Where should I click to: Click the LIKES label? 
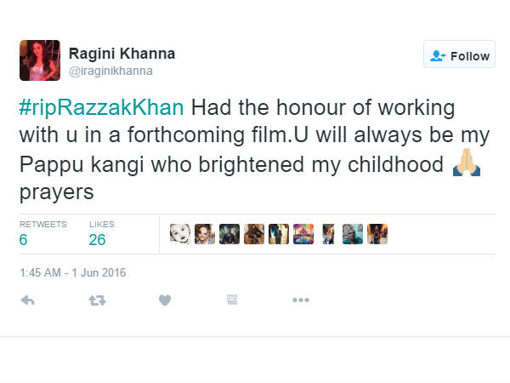100,224
